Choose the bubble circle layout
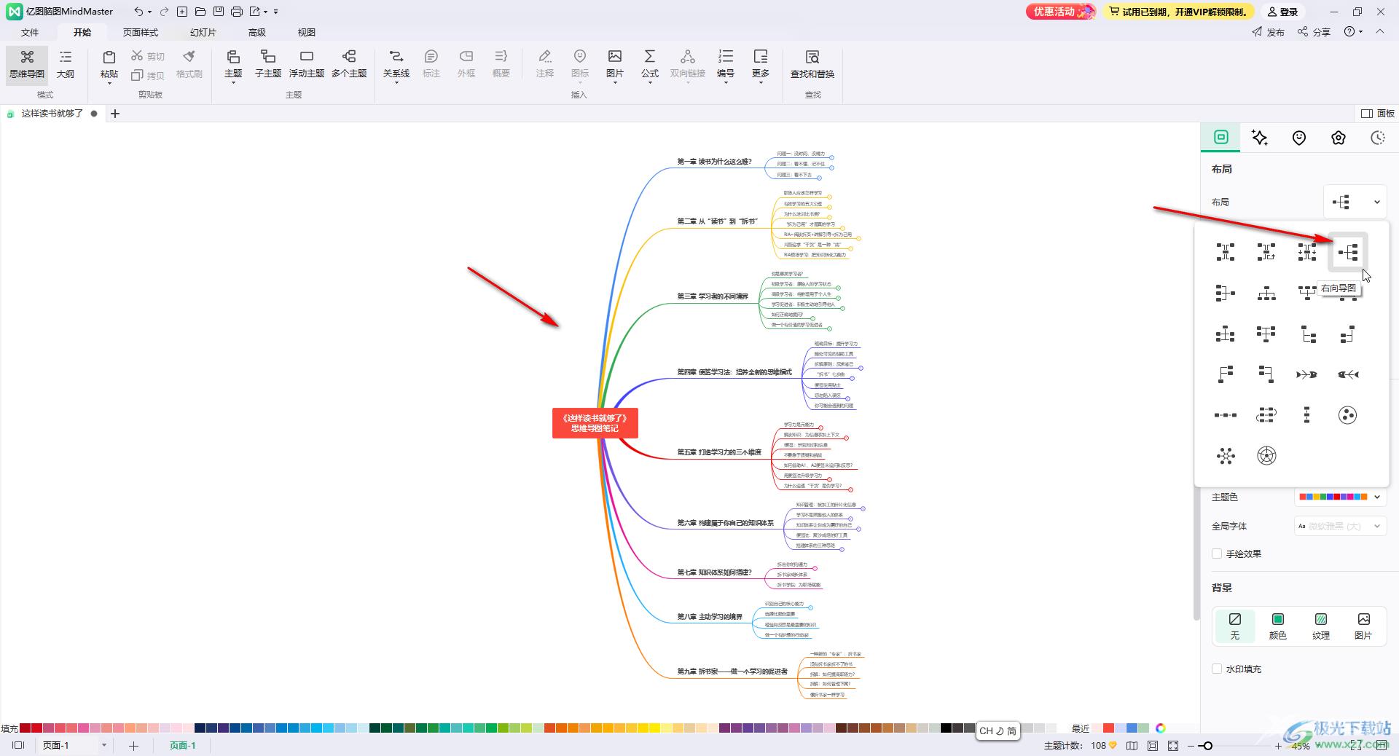The image size is (1399, 756). click(x=1347, y=415)
